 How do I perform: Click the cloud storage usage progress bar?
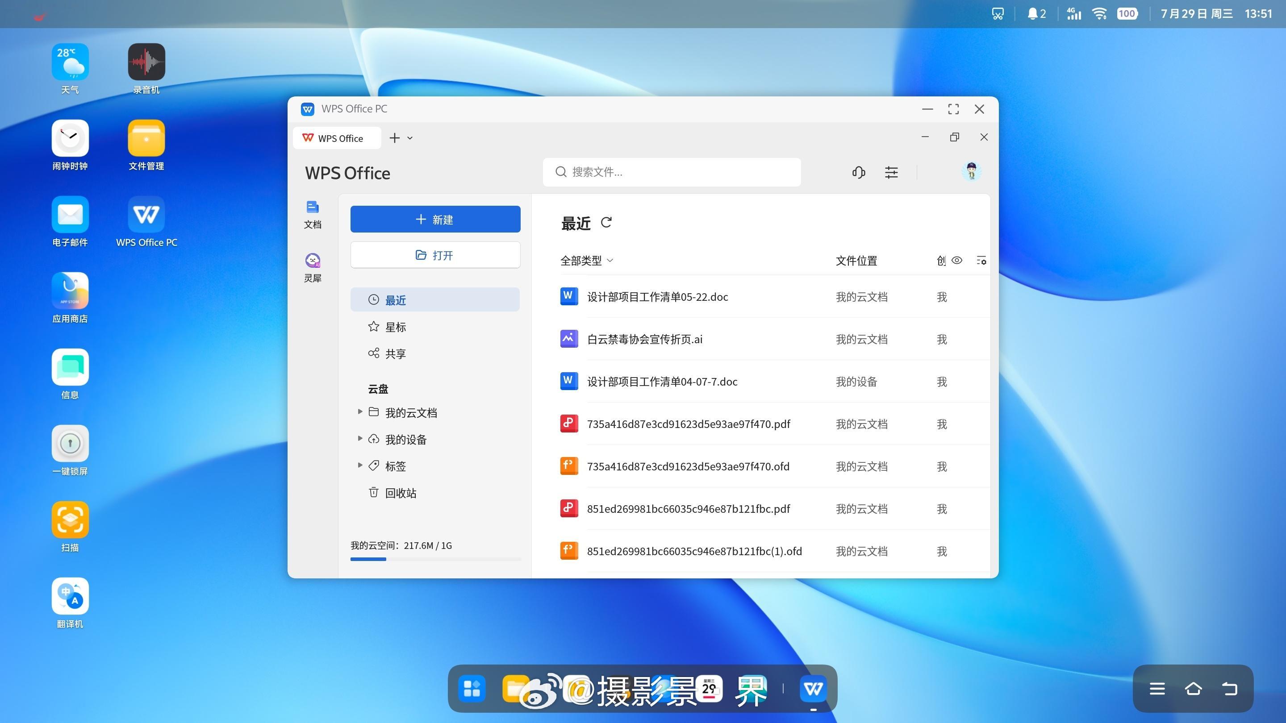435,559
